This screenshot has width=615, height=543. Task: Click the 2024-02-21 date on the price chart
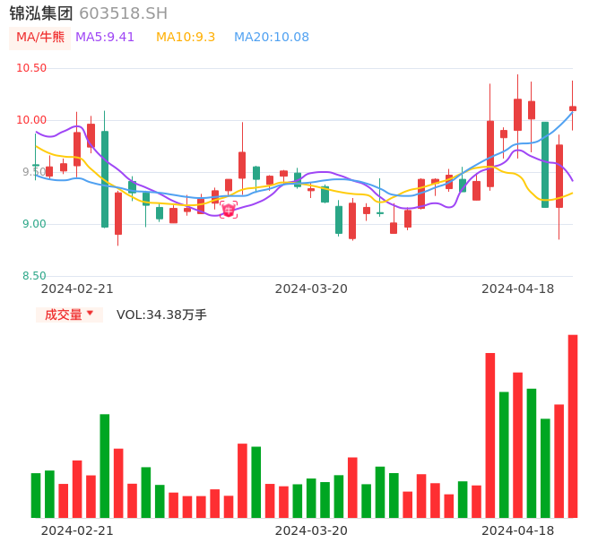click(x=77, y=289)
